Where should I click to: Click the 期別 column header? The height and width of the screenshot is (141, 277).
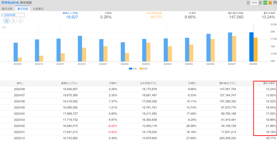[19, 83]
